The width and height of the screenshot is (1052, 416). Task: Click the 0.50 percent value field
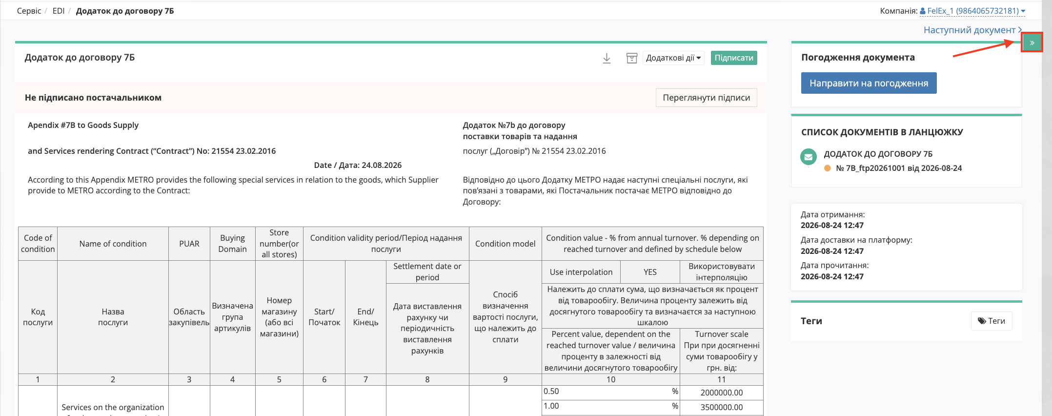click(611, 392)
